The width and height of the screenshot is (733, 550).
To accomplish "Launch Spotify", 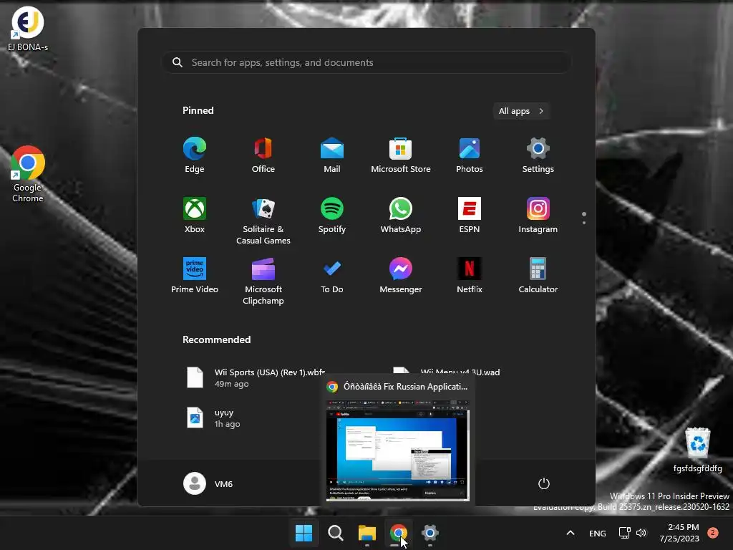I will tap(332, 216).
